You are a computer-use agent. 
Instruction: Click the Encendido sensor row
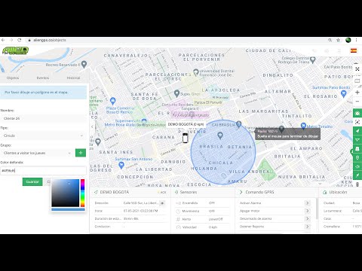point(202,203)
